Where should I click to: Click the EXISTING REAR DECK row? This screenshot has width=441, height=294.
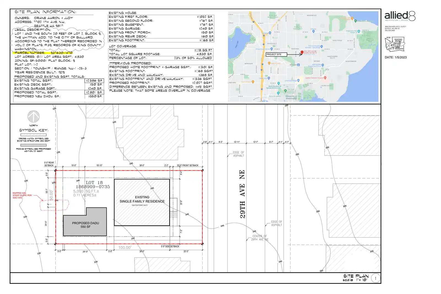pyautogui.click(x=161, y=36)
